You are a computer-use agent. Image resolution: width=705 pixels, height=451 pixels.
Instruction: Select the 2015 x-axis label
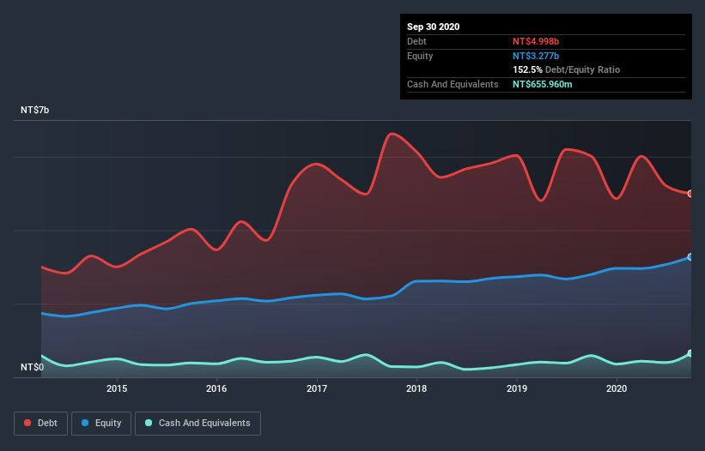pyautogui.click(x=117, y=388)
